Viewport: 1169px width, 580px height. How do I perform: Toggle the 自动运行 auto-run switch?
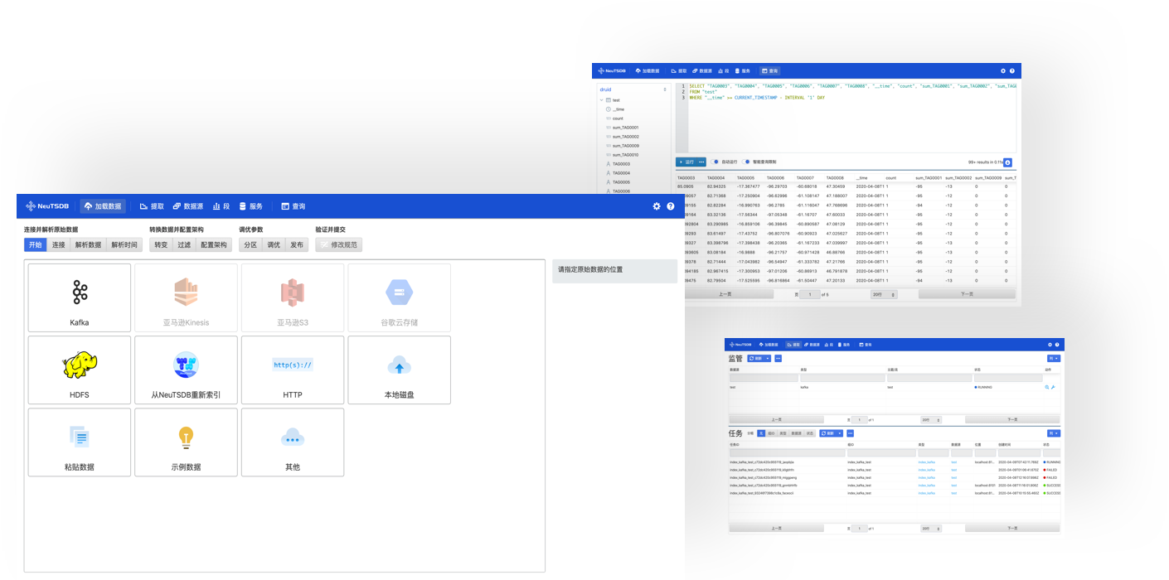pos(715,162)
